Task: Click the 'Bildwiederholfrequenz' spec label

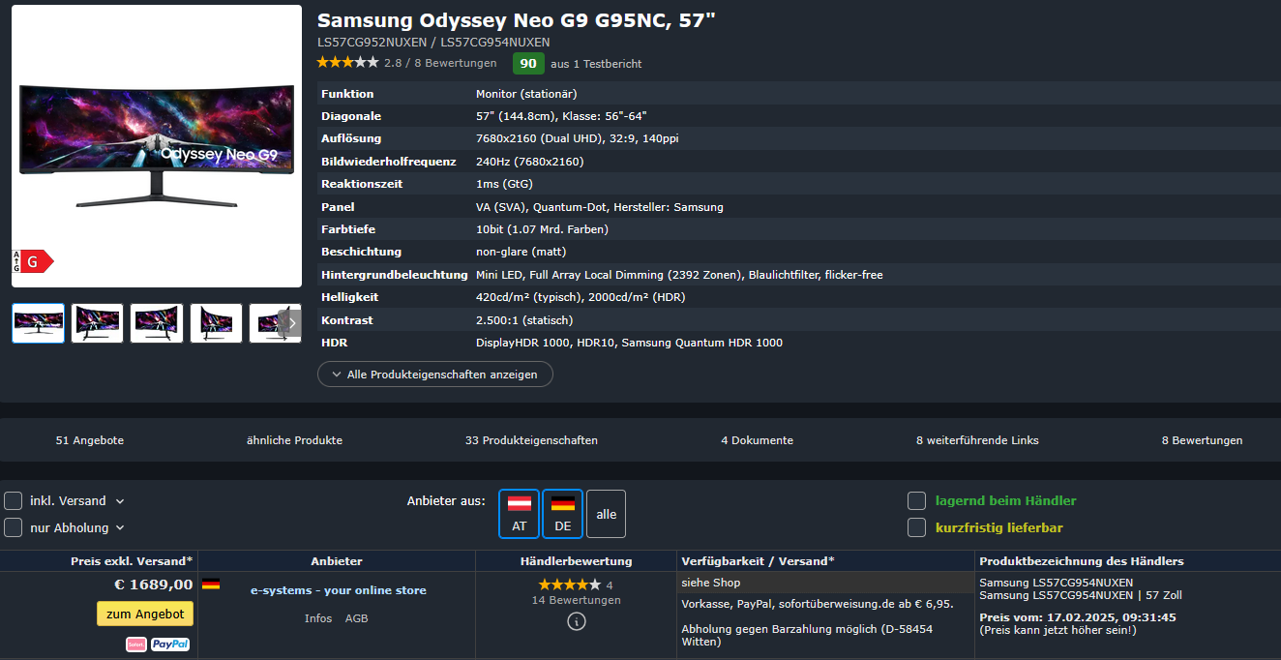Action: pos(389,162)
